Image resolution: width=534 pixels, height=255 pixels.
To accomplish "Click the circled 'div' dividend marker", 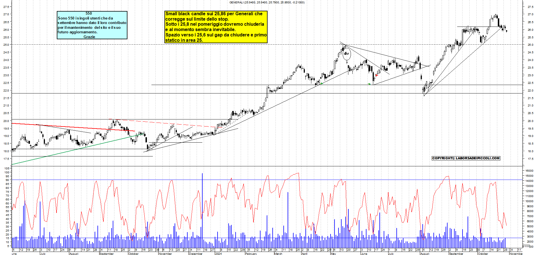I will 346,54.
